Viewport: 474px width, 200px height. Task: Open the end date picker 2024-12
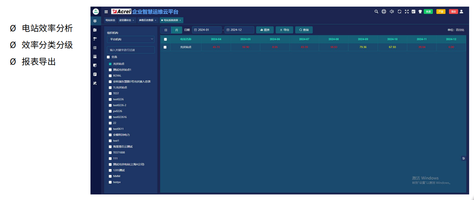coord(239,30)
